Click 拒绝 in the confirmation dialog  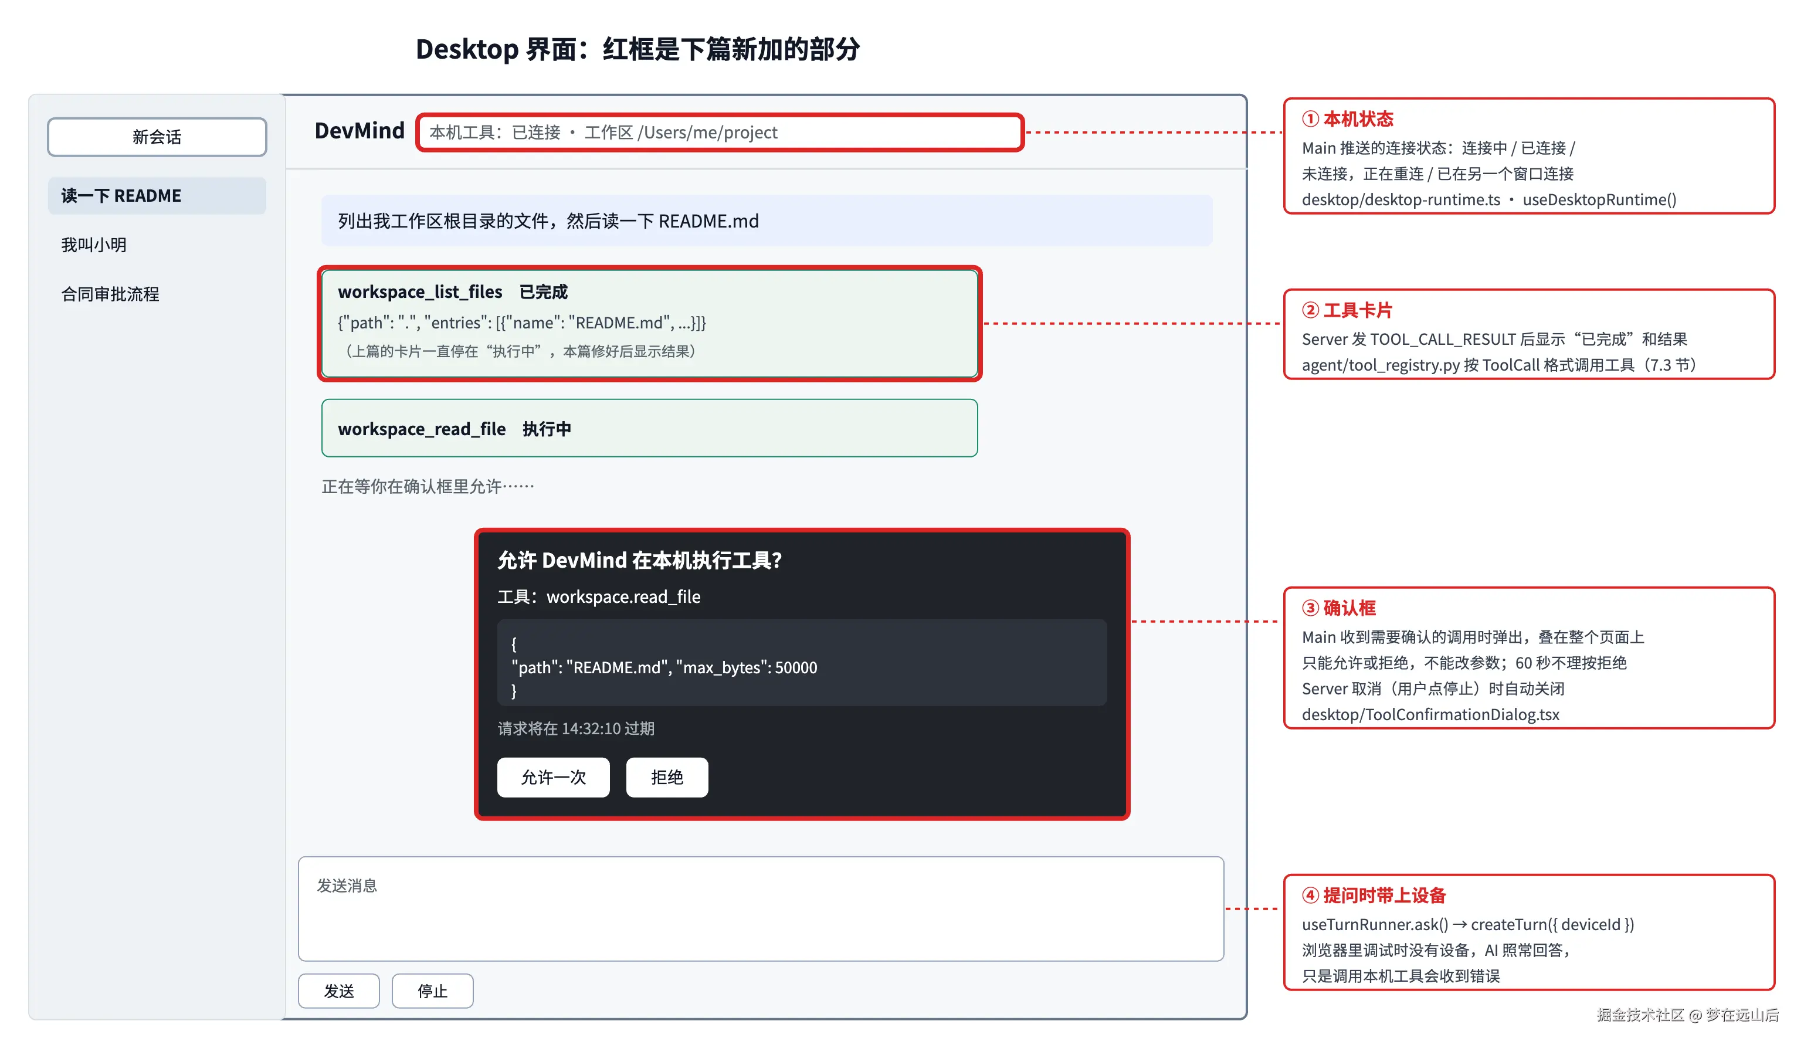click(x=666, y=776)
